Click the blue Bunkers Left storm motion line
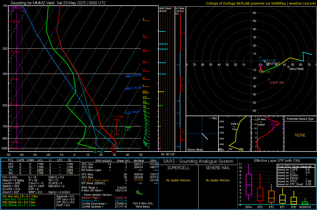The height and width of the screenshot is (210, 317). 104,201
